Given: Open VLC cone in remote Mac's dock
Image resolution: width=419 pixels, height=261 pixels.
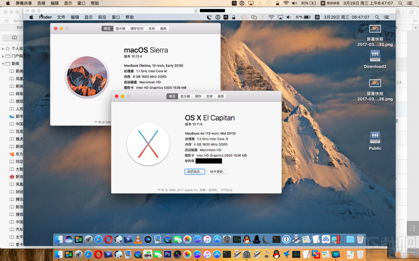Looking at the screenshot, I should click(138, 239).
